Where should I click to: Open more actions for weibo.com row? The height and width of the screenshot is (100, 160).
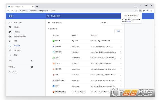(120, 75)
